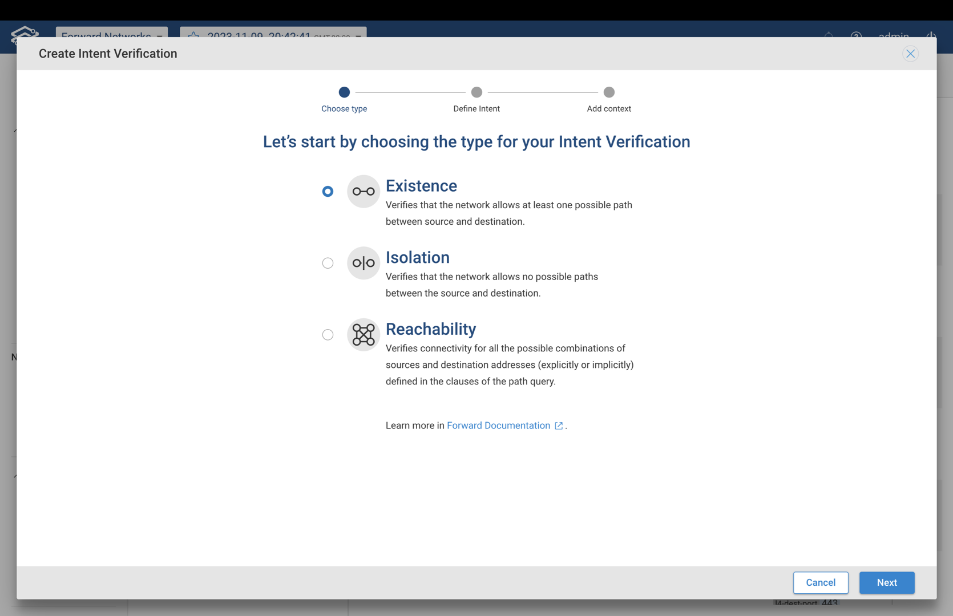Select the Existence radio button
The image size is (953, 616).
point(328,192)
